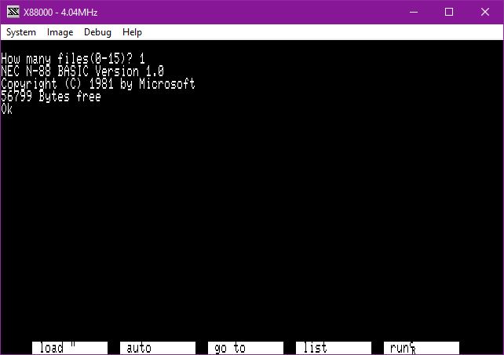Viewport: 504px width, 355px height.
Task: Click the 'X88000 - 4.04MHz' window title
Action: 60,13
